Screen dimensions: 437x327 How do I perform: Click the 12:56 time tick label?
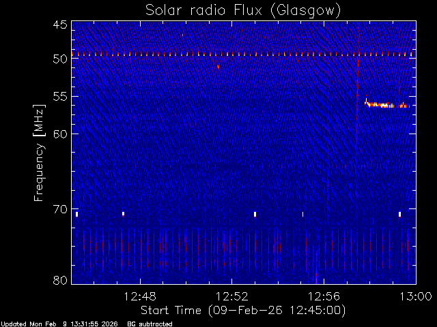tap(324, 296)
